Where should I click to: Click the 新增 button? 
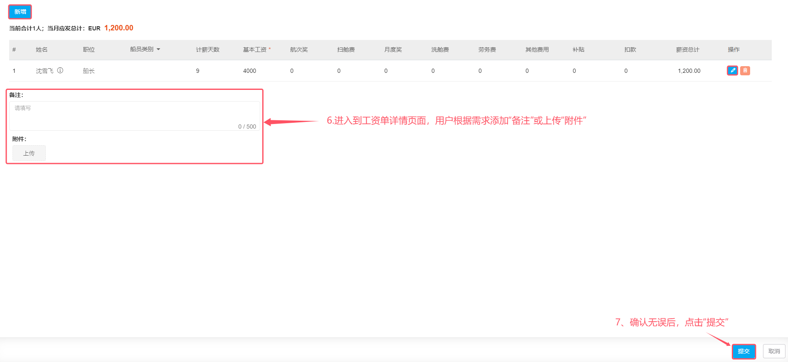pyautogui.click(x=20, y=12)
